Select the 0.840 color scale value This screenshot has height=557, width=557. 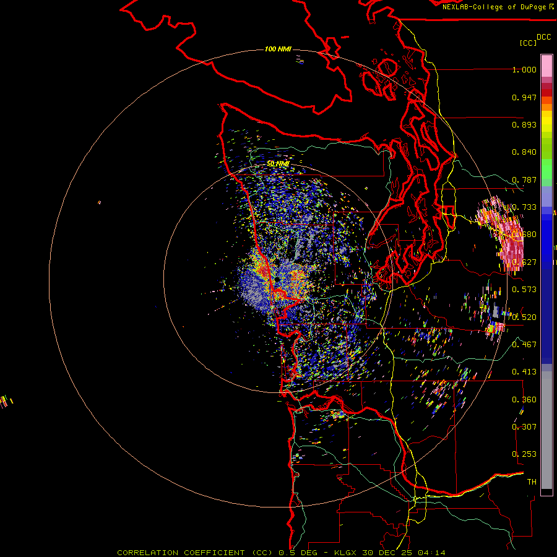(524, 152)
